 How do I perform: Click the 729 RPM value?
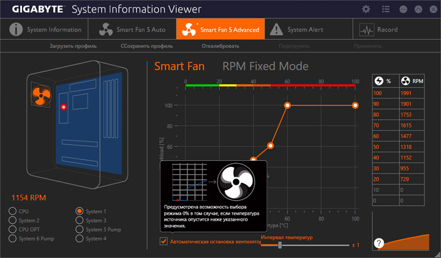point(404,179)
